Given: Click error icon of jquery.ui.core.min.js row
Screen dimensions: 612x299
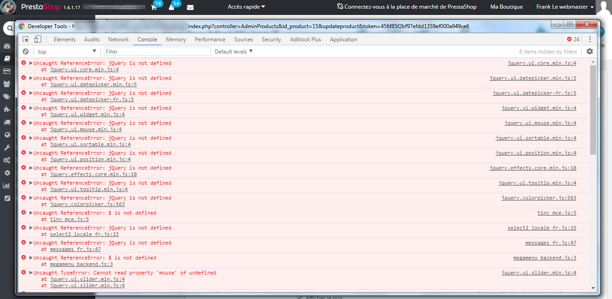Looking at the screenshot, I should point(24,63).
